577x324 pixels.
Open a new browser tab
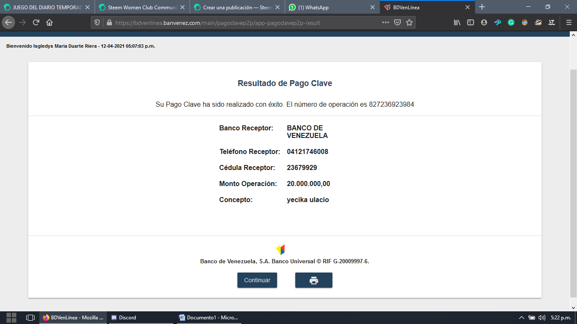[x=482, y=7]
